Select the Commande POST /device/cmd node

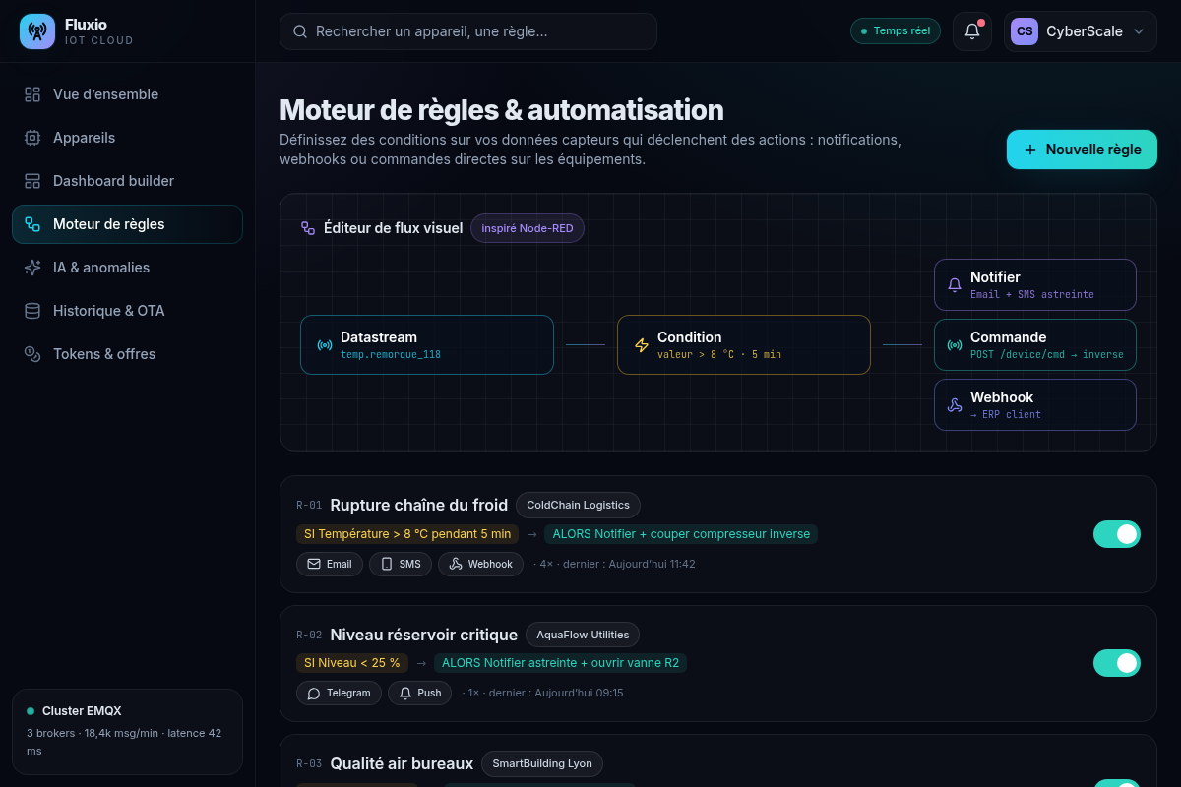[1035, 344]
